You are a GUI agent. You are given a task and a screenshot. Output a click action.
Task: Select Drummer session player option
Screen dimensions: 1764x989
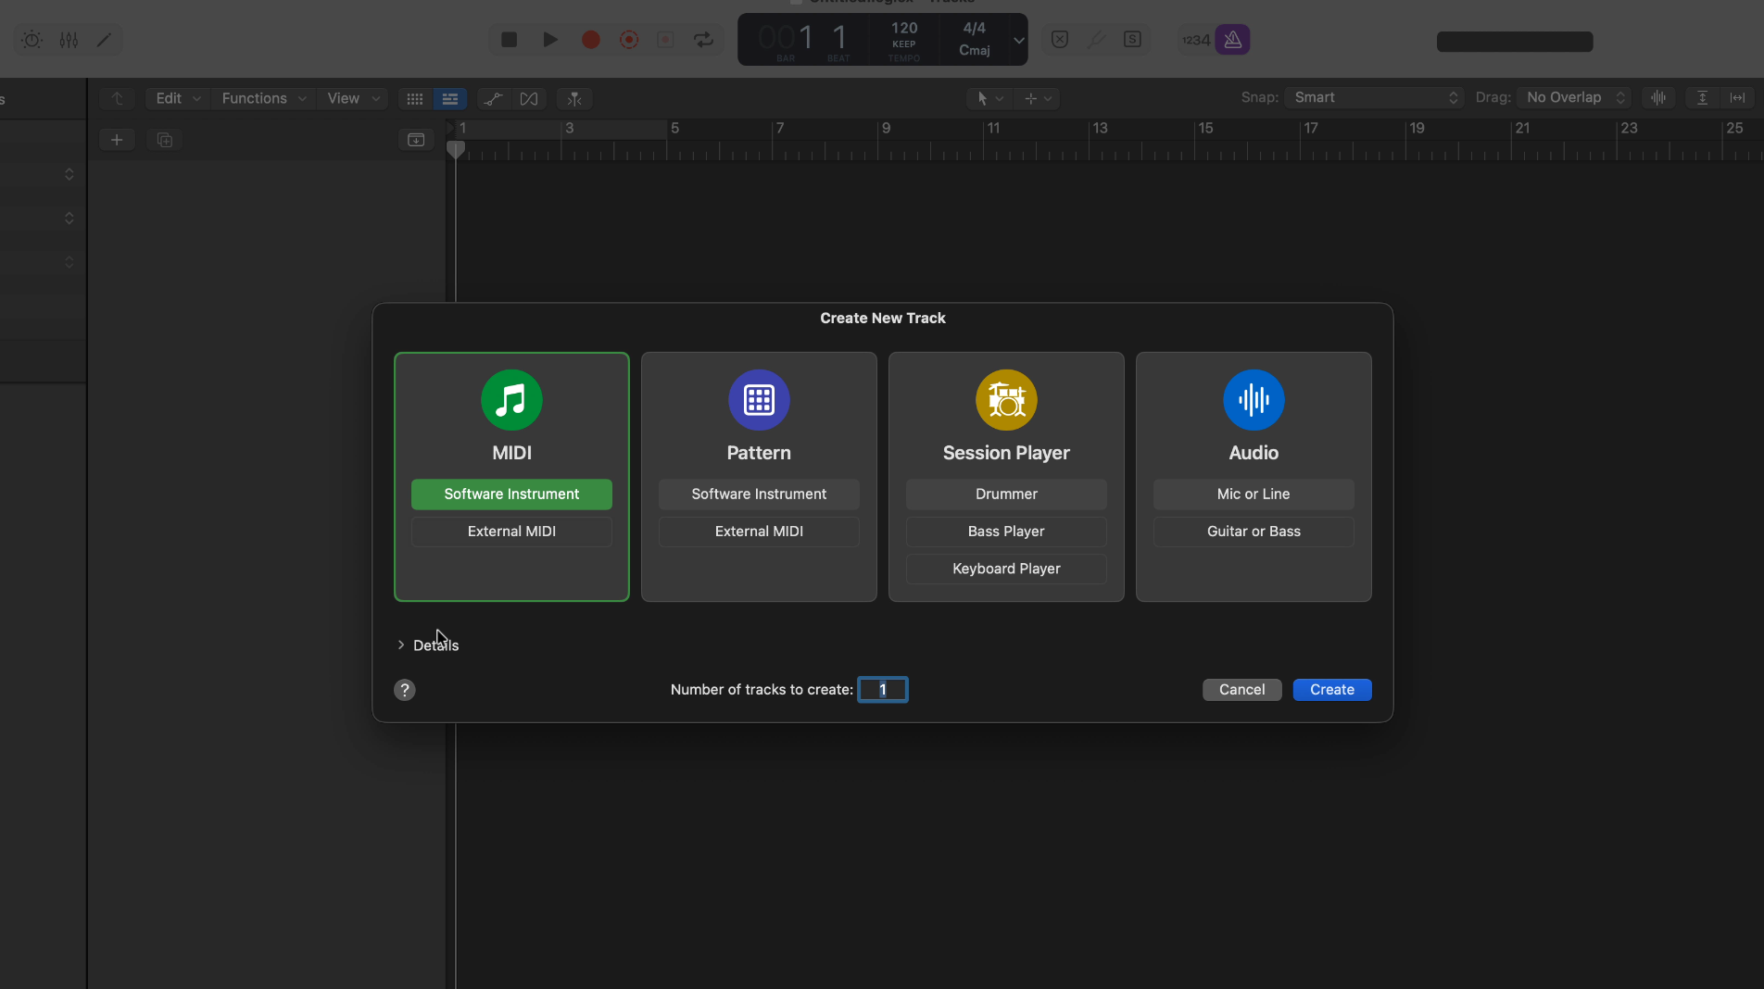tap(1006, 494)
